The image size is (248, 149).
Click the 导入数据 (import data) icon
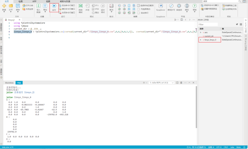pyautogui.click(x=38, y=6)
